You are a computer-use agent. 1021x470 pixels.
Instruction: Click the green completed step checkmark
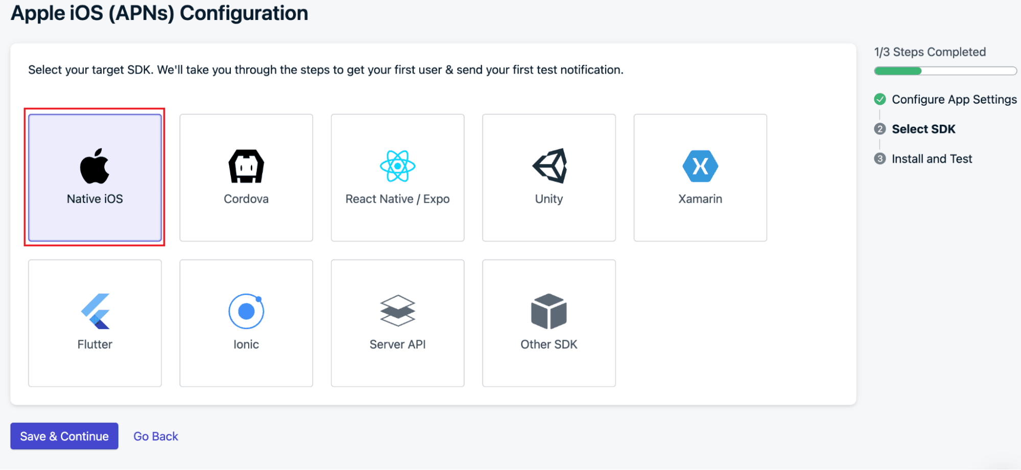pyautogui.click(x=880, y=99)
